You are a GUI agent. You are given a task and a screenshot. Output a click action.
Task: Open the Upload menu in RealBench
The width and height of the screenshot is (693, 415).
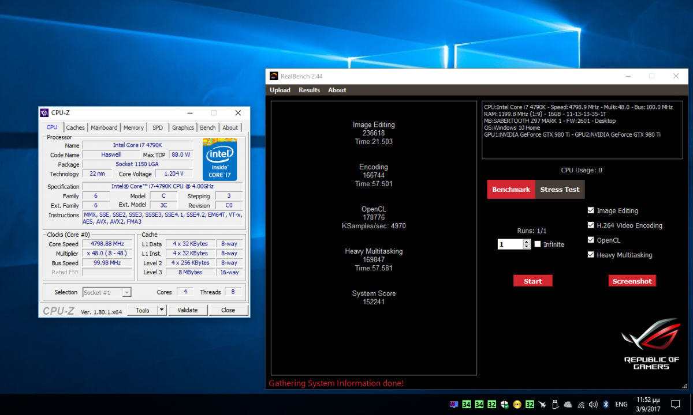click(280, 90)
